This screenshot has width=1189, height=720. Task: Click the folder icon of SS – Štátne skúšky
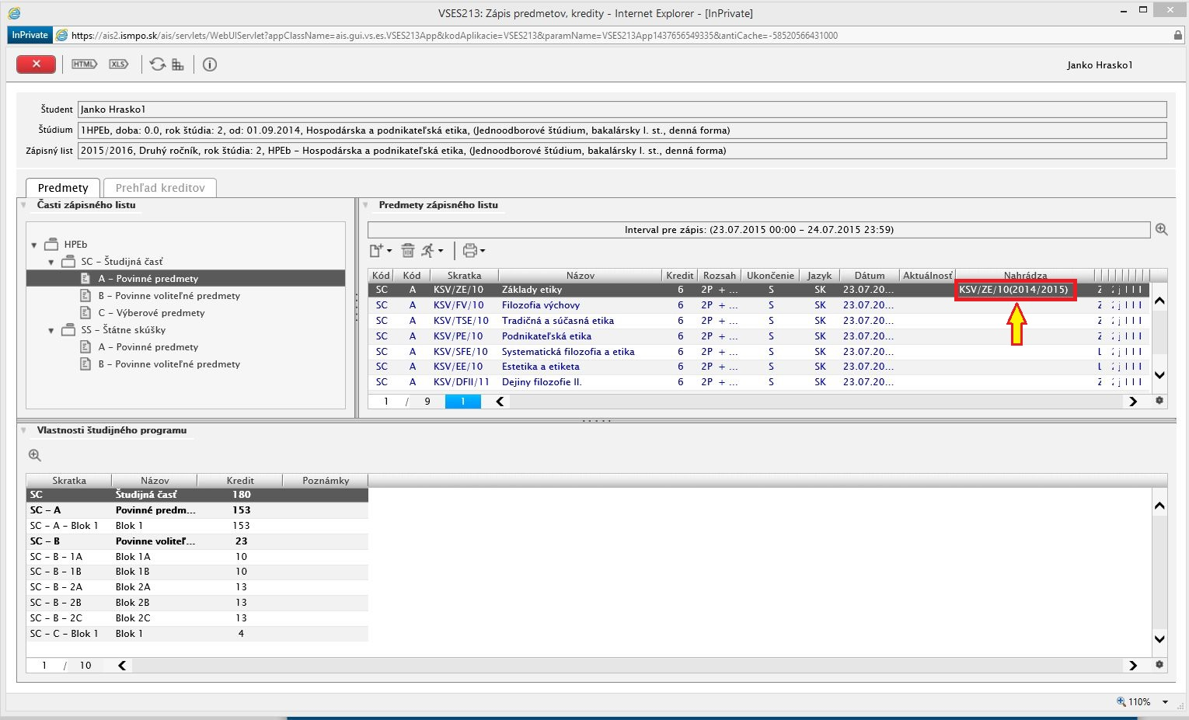68,329
